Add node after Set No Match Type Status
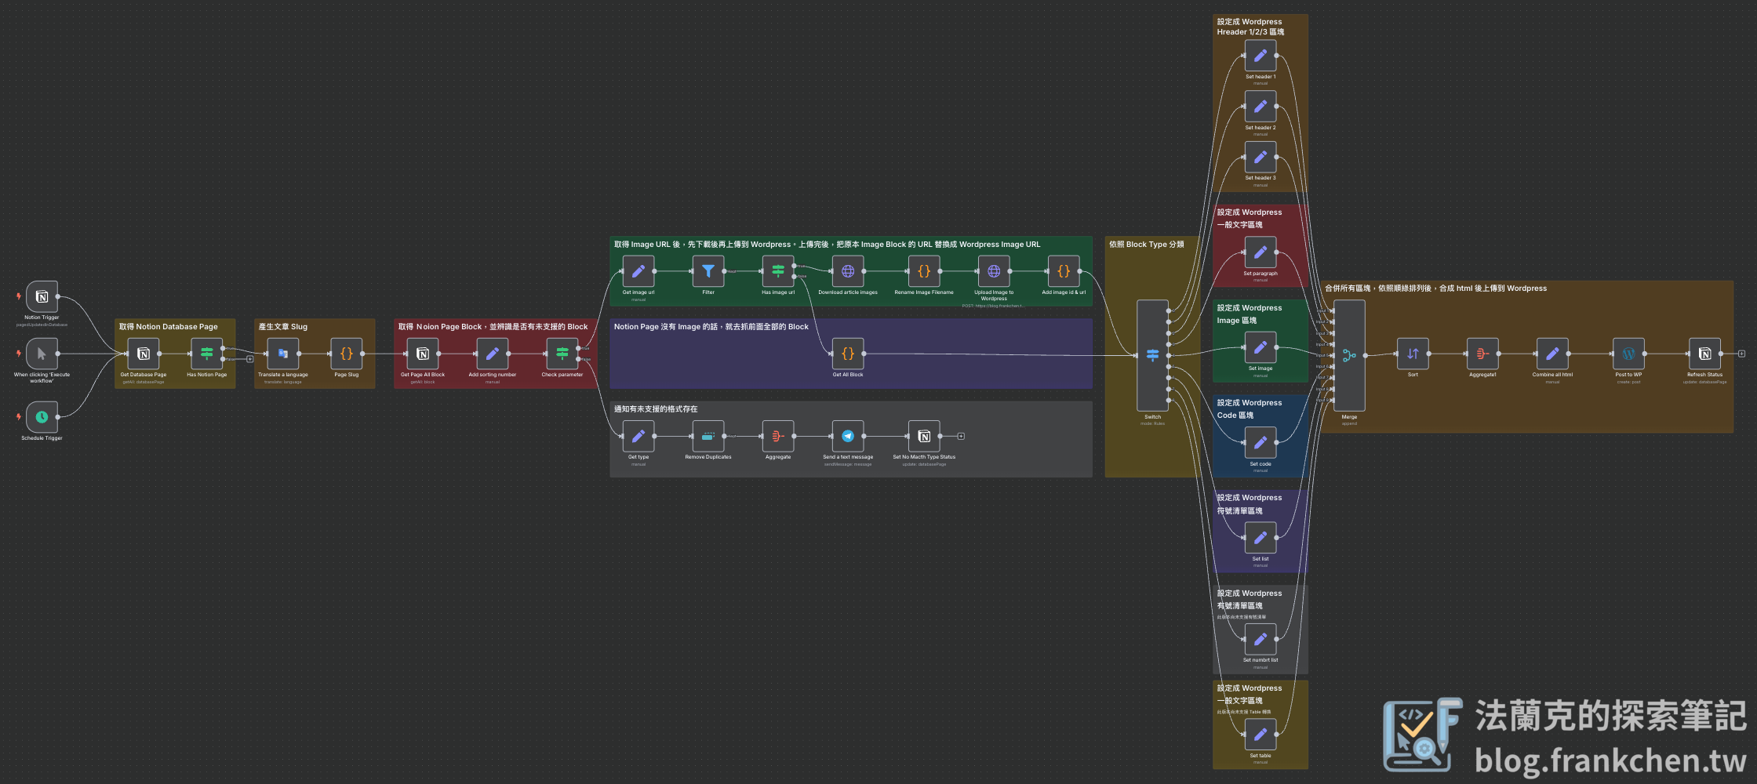 tap(961, 436)
